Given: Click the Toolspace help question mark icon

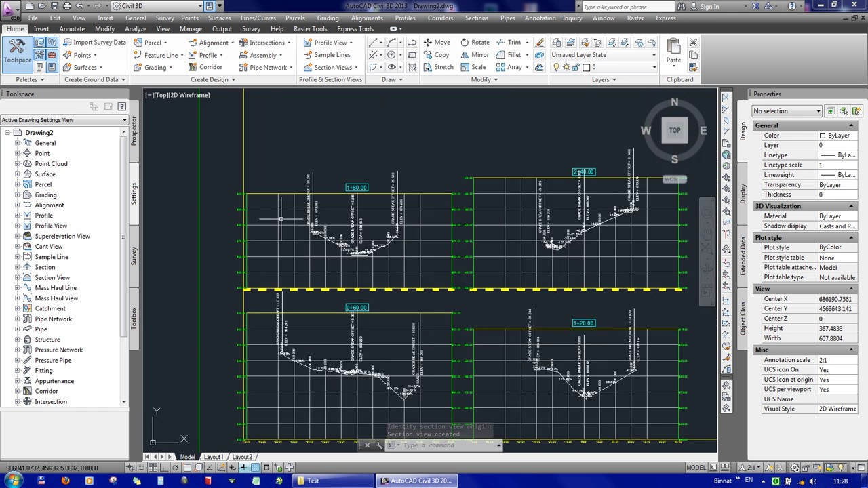Looking at the screenshot, I should pyautogui.click(x=121, y=106).
